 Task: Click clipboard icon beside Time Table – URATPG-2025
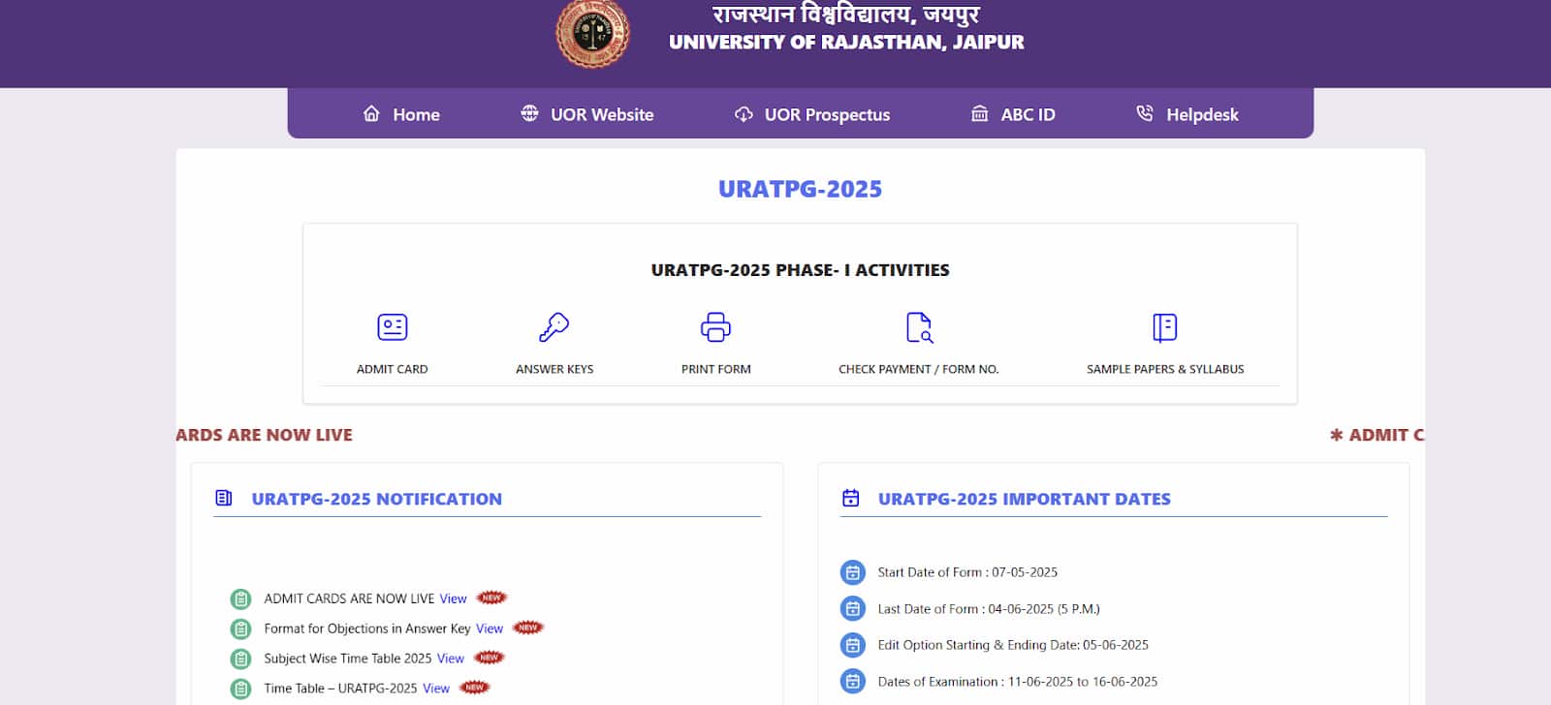pyautogui.click(x=240, y=690)
